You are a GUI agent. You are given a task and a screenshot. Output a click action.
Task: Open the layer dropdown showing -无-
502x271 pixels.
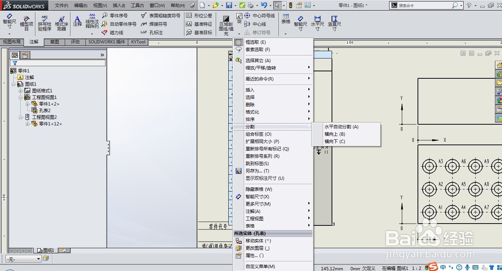23,259
